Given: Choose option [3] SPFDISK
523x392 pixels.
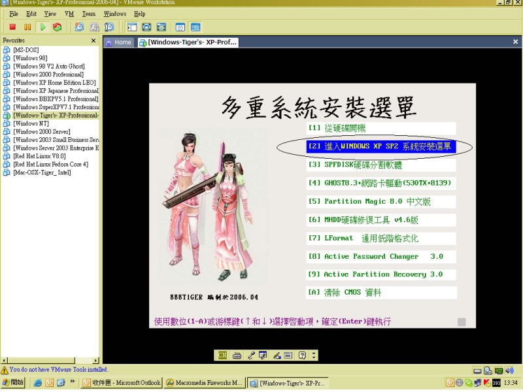Looking at the screenshot, I should coord(381,165).
